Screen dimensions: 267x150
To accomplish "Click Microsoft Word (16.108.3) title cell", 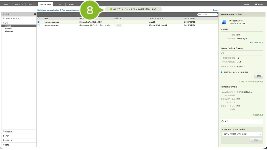I will coord(91,22).
